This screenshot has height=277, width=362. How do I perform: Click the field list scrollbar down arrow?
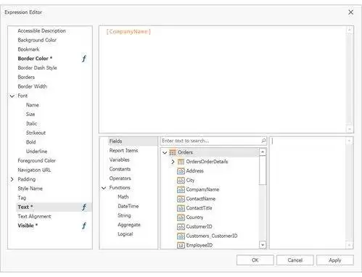263,245
